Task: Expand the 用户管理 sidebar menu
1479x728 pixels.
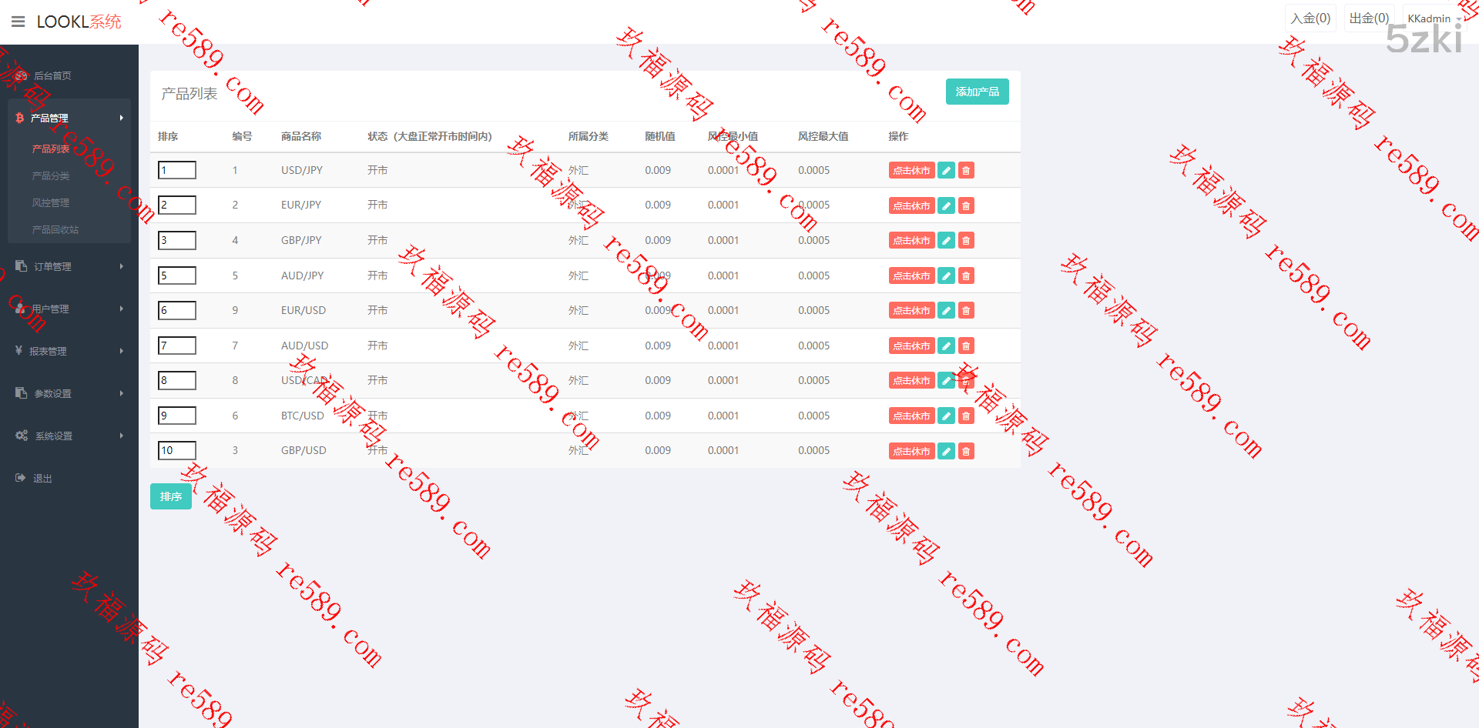Action: [69, 309]
